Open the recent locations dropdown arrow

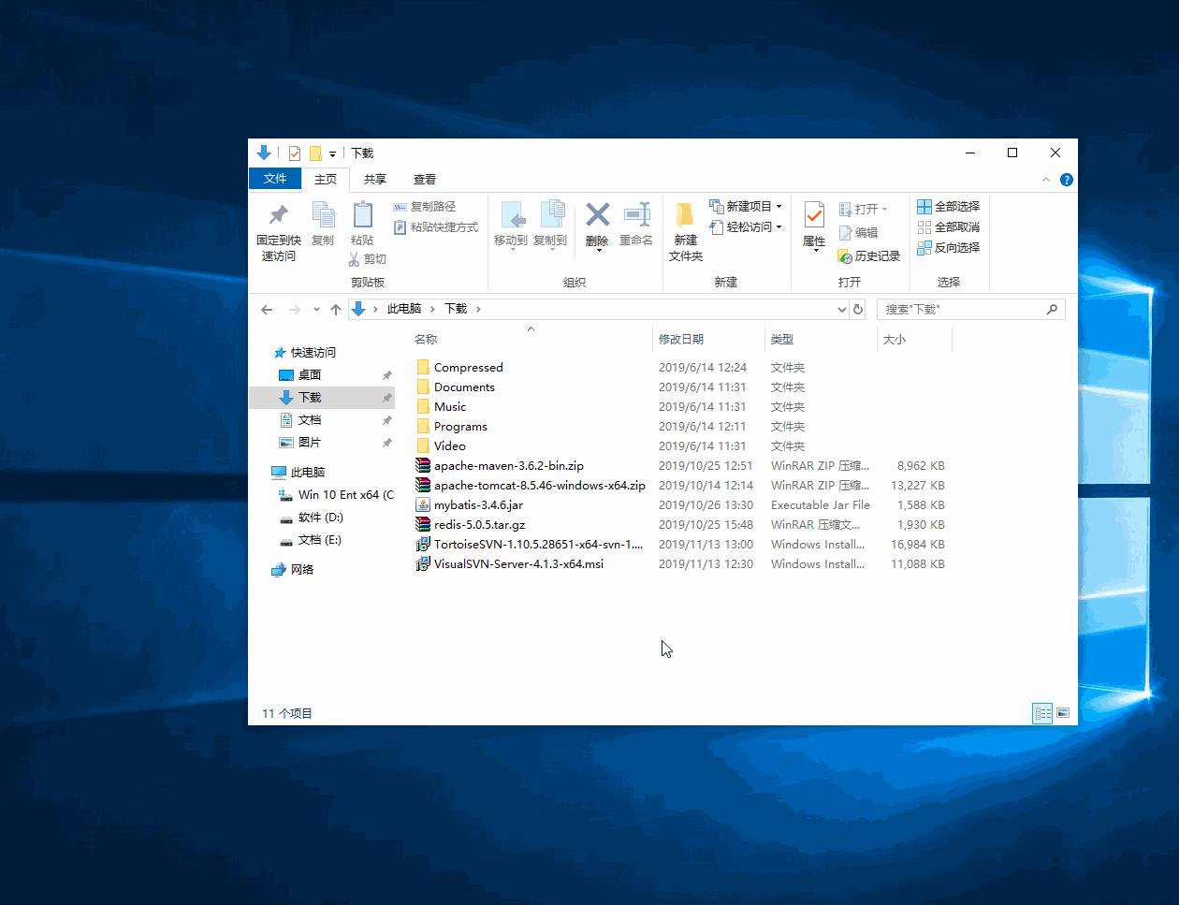pos(316,310)
